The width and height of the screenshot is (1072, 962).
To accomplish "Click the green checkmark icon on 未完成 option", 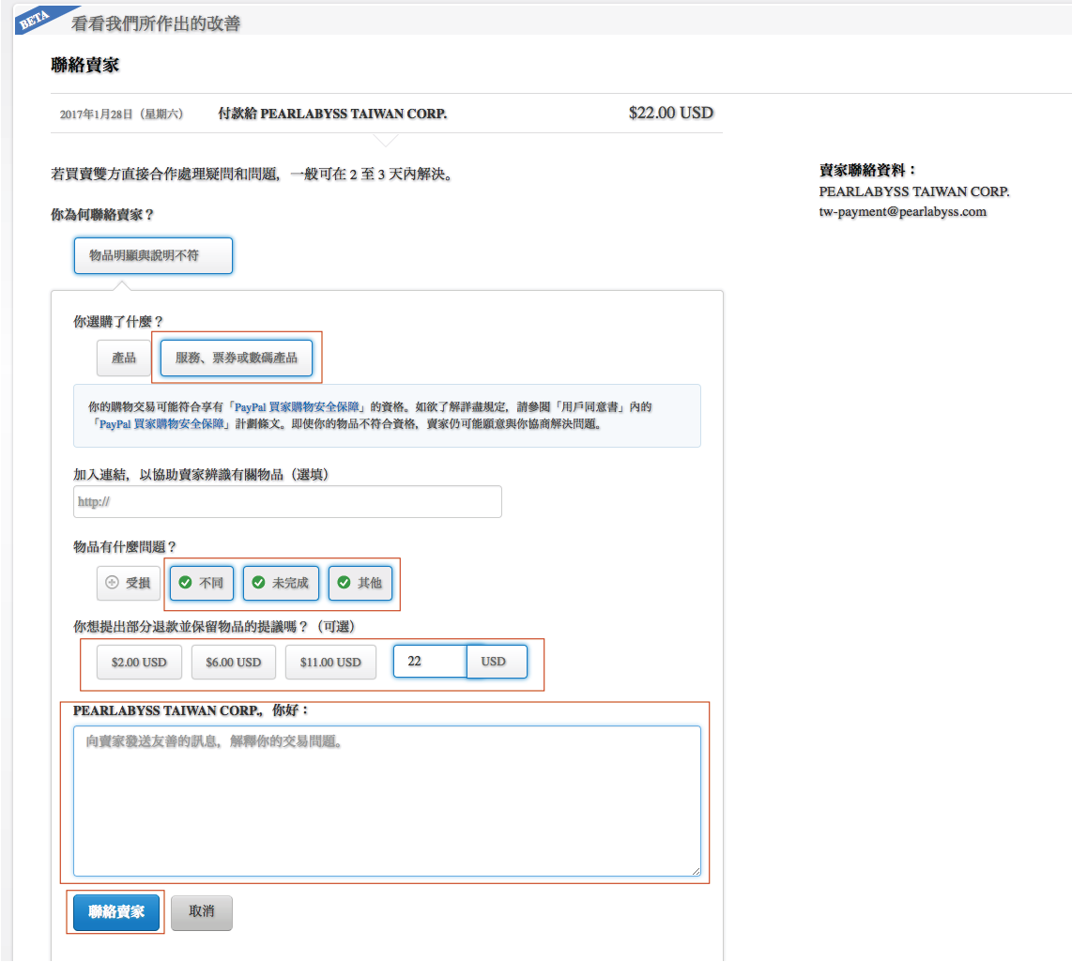I will tap(260, 583).
